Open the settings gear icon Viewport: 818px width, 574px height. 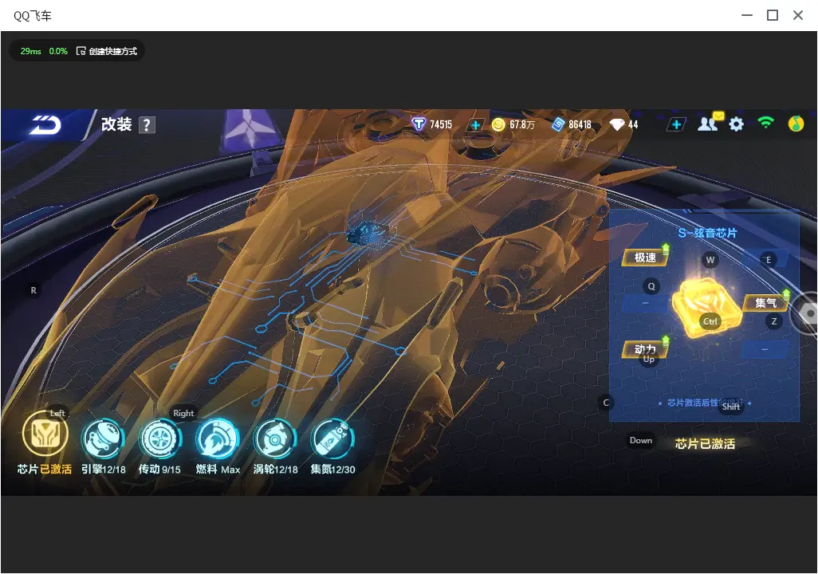736,124
